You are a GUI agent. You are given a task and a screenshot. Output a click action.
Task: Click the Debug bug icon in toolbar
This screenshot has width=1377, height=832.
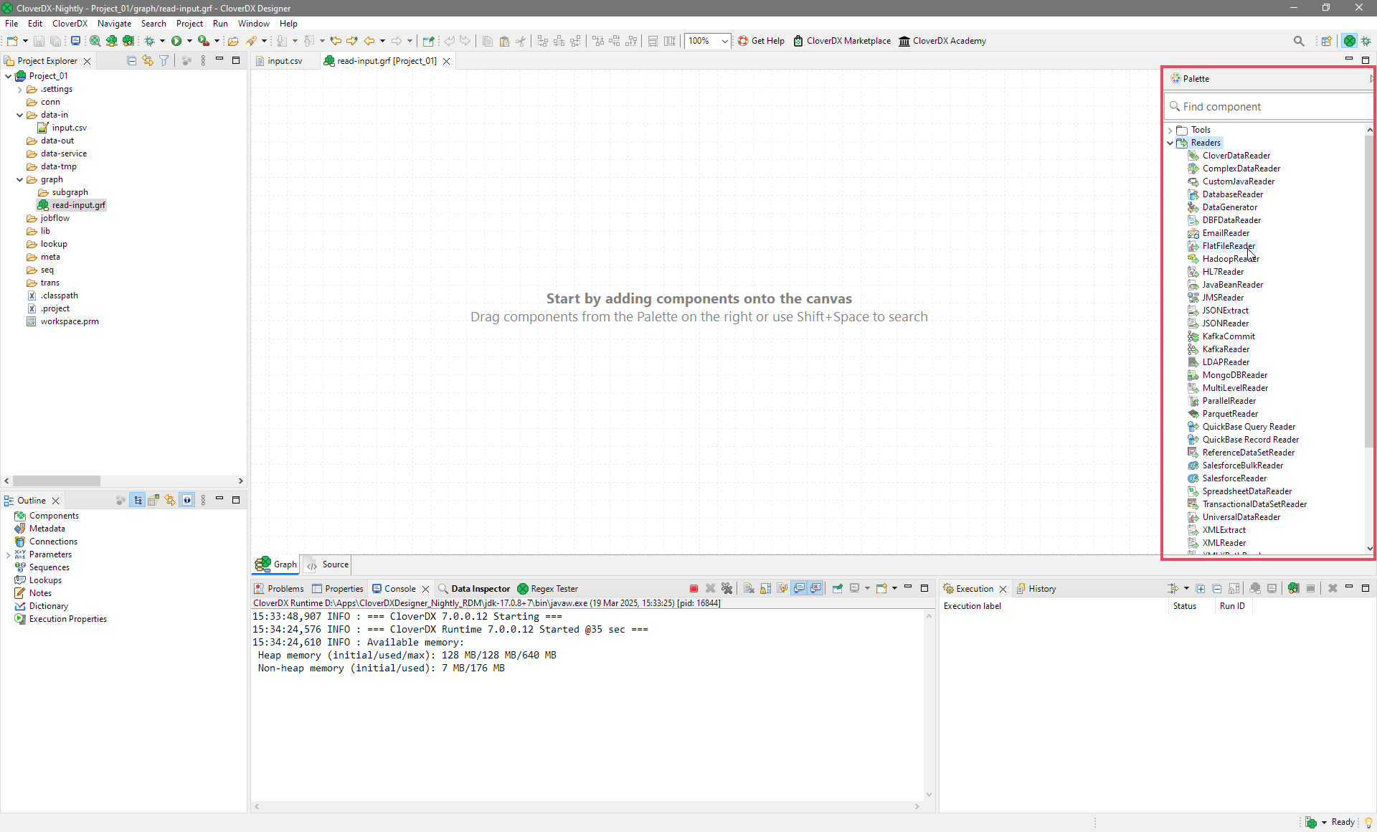150,41
